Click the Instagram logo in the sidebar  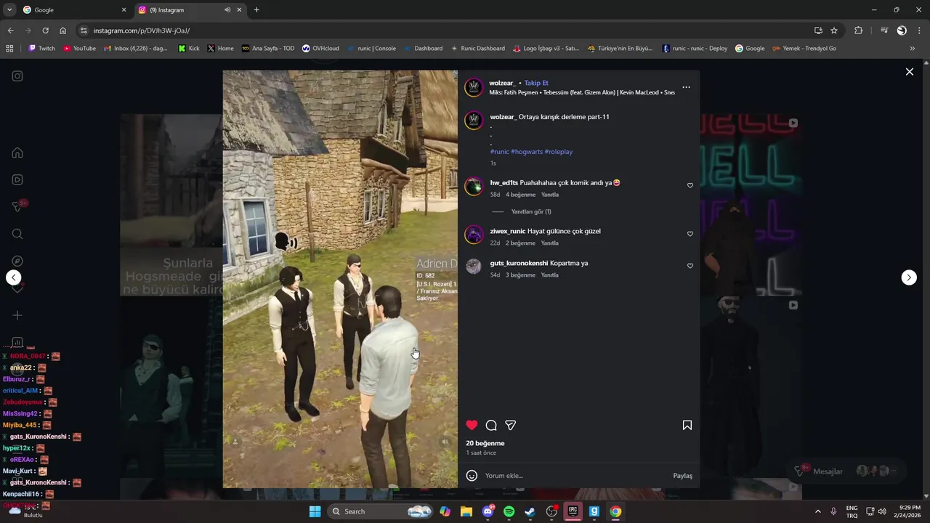click(x=17, y=76)
